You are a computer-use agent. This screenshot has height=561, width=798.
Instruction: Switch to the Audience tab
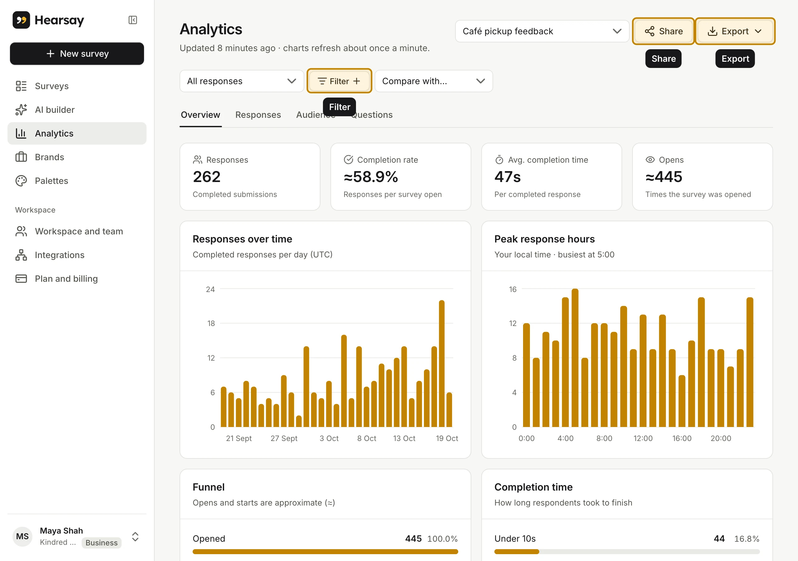click(x=315, y=115)
